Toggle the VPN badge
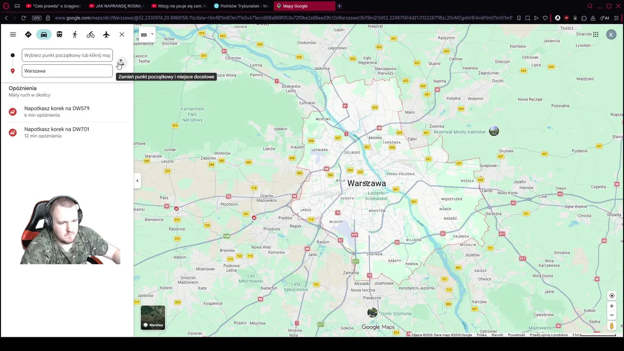 click(37, 18)
